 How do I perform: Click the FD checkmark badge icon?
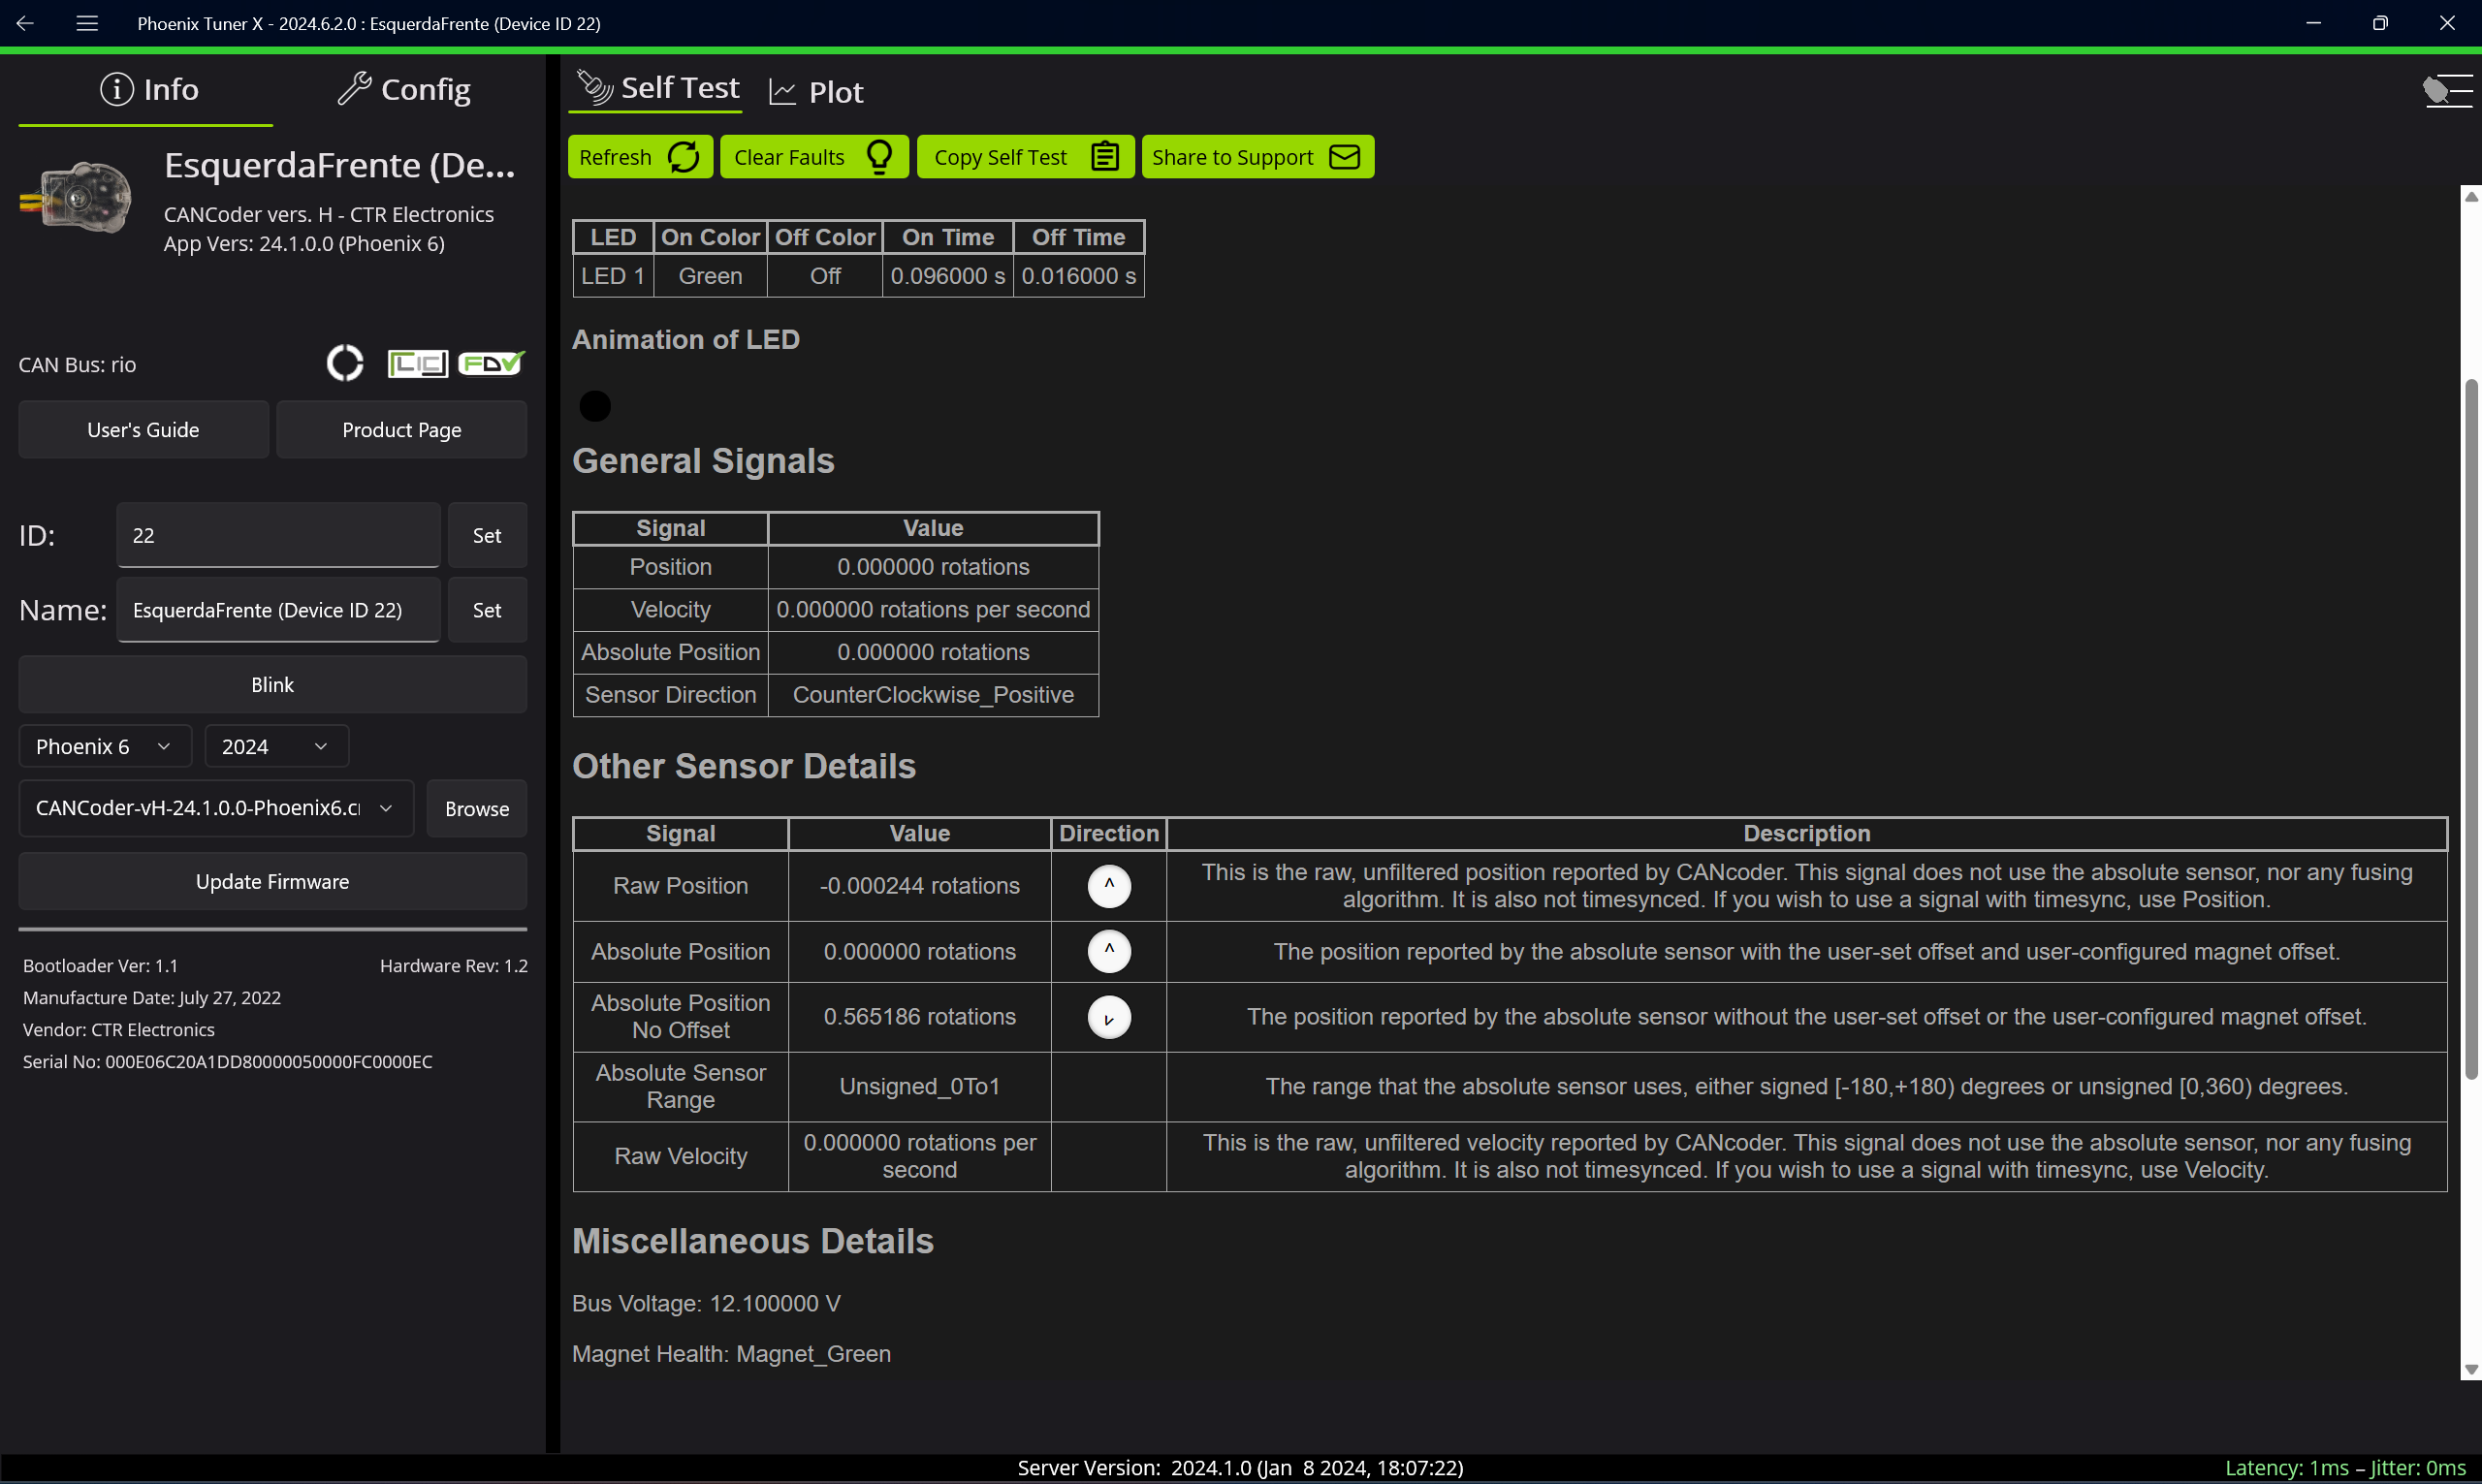[491, 363]
